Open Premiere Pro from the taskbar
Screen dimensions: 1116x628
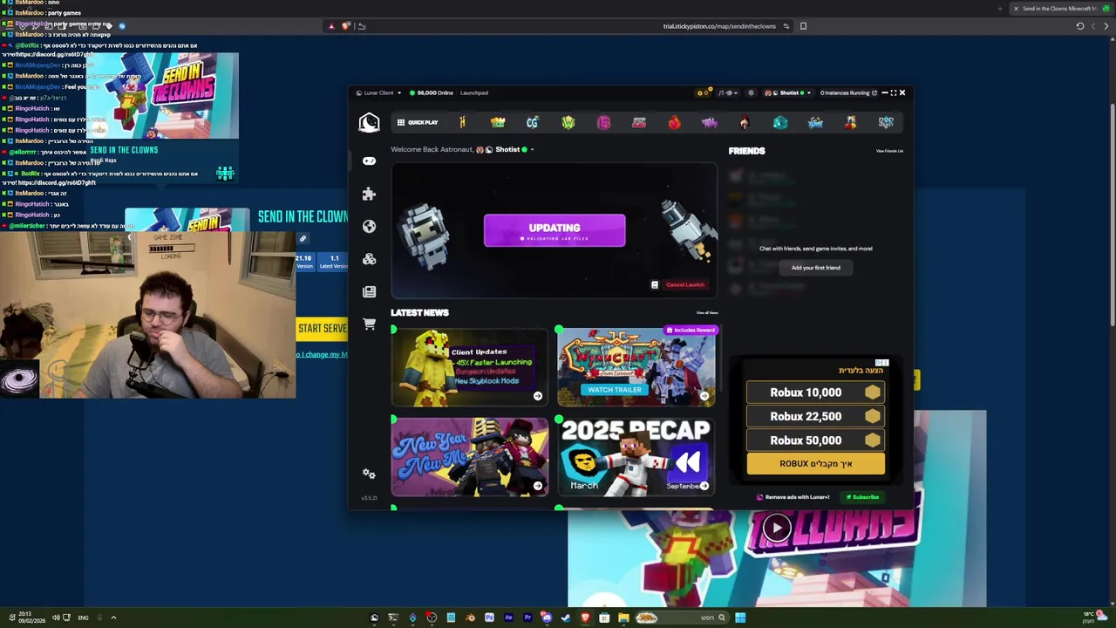pyautogui.click(x=527, y=618)
